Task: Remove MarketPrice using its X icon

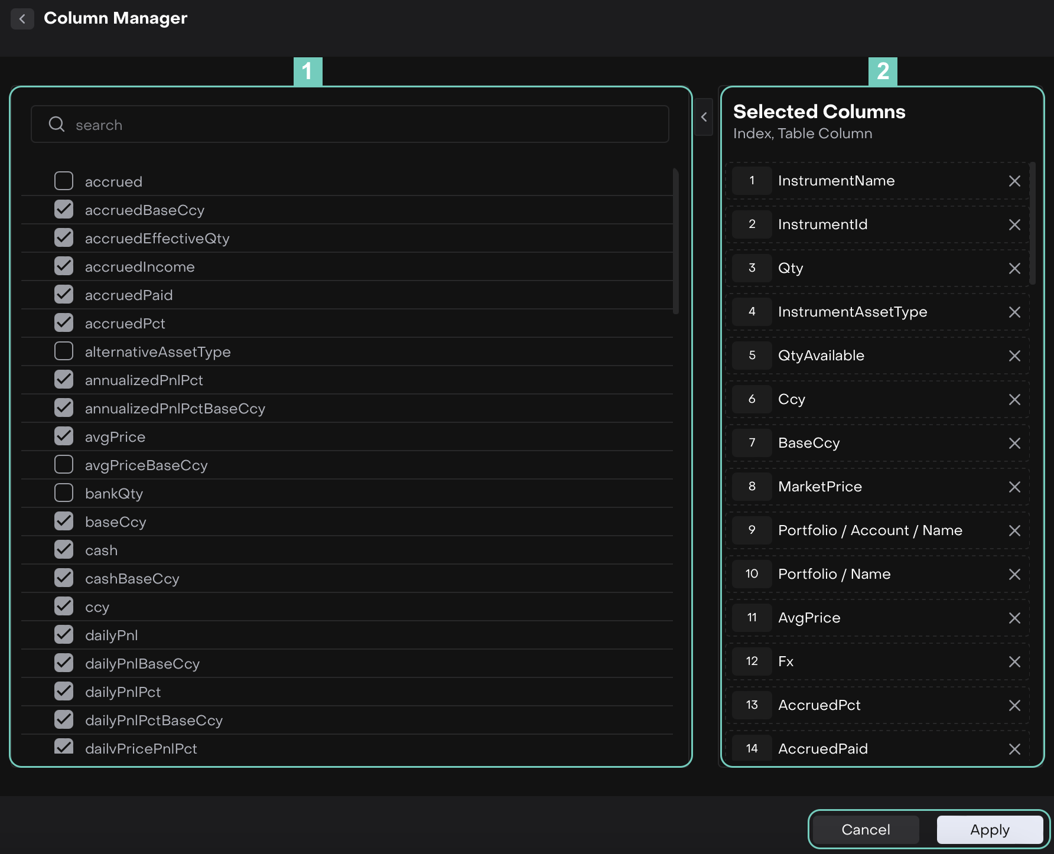Action: [1014, 487]
